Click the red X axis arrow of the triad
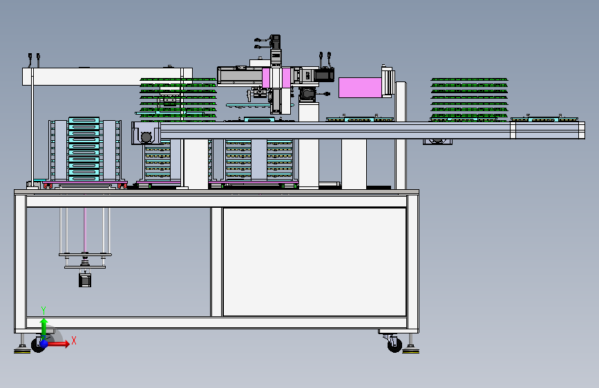 [x=59, y=344]
